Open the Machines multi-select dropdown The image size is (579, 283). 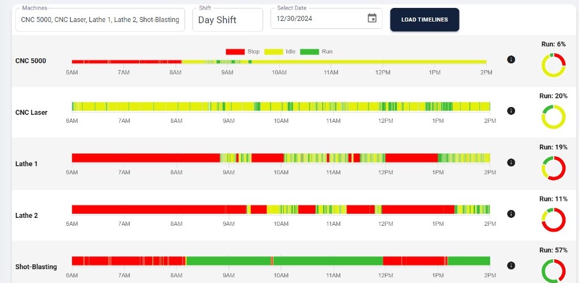(x=100, y=19)
